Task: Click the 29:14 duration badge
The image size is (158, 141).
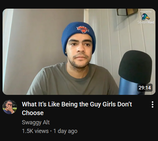Action: coord(145,88)
